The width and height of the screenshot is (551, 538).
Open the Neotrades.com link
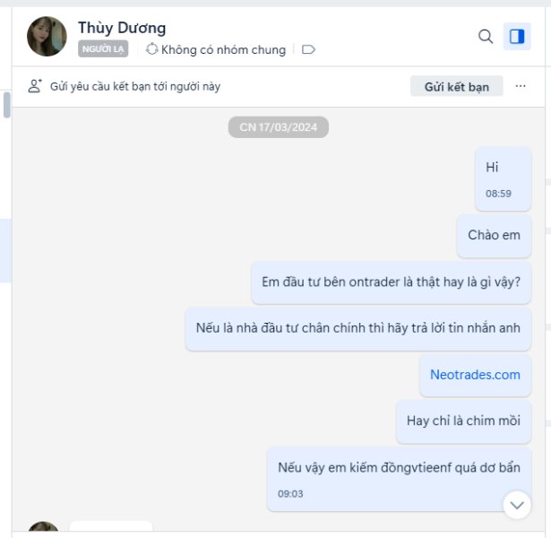coord(475,375)
